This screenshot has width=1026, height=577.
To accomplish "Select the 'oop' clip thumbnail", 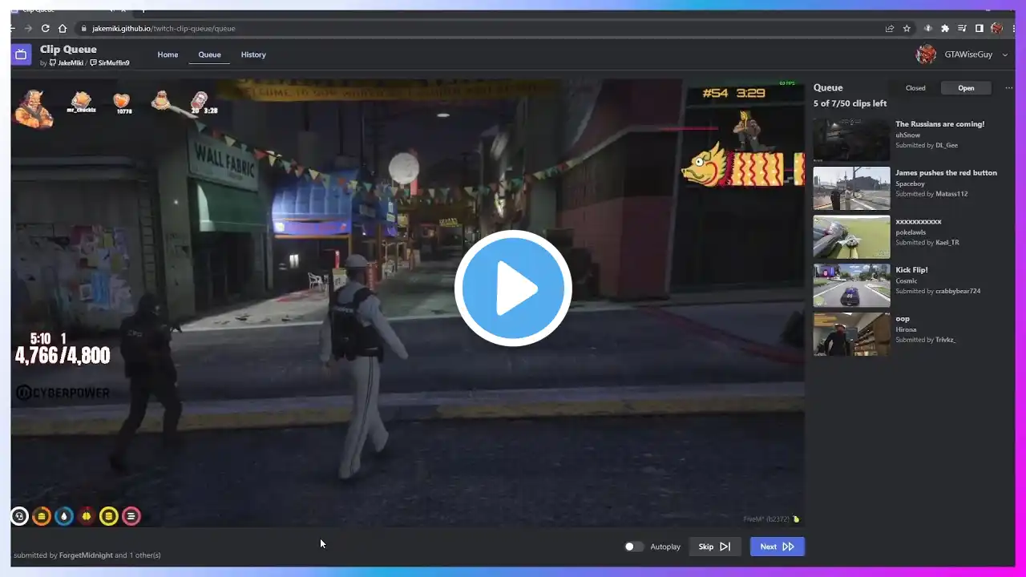I will pos(851,334).
